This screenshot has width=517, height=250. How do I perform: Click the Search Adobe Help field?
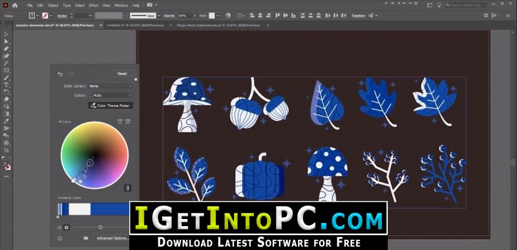tap(466, 5)
